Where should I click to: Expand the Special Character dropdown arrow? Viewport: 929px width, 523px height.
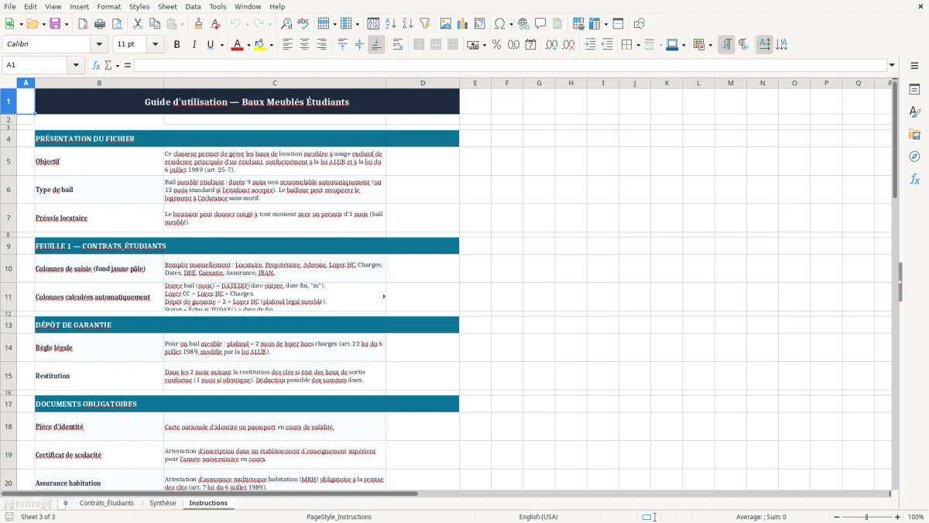[511, 24]
